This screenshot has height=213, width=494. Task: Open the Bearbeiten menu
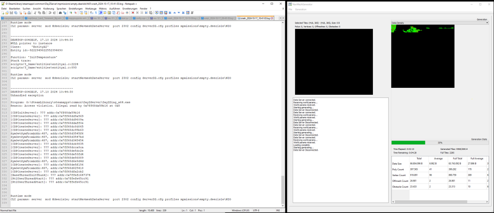pyautogui.click(x=14, y=8)
